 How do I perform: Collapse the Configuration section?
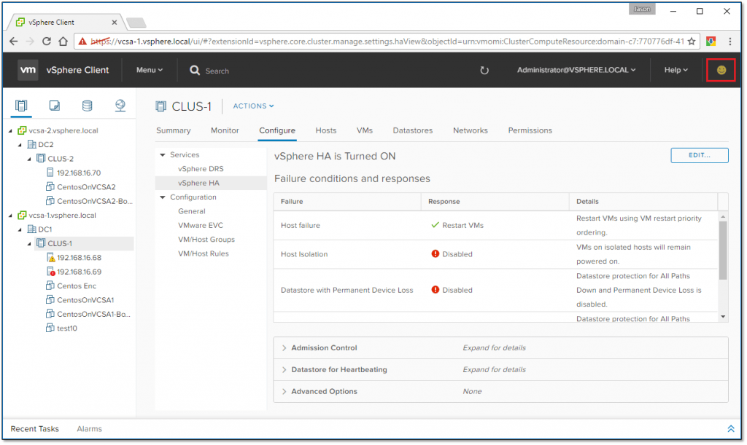click(163, 197)
